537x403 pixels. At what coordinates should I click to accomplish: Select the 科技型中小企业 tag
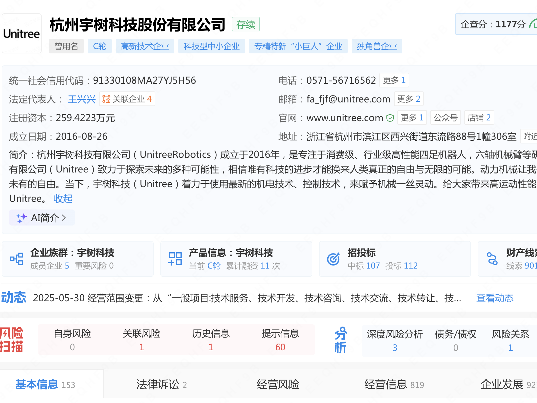212,46
